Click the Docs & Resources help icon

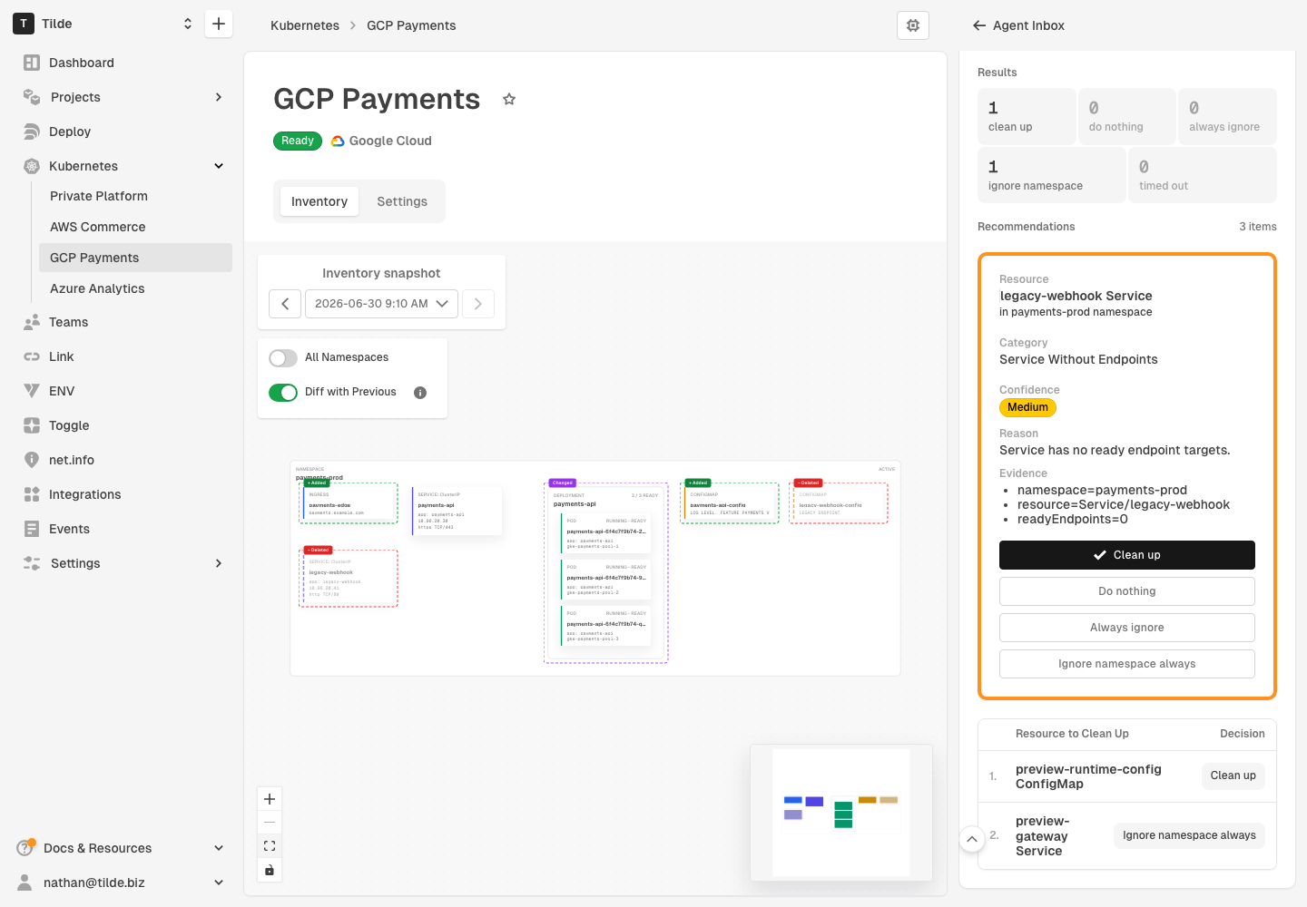click(25, 848)
